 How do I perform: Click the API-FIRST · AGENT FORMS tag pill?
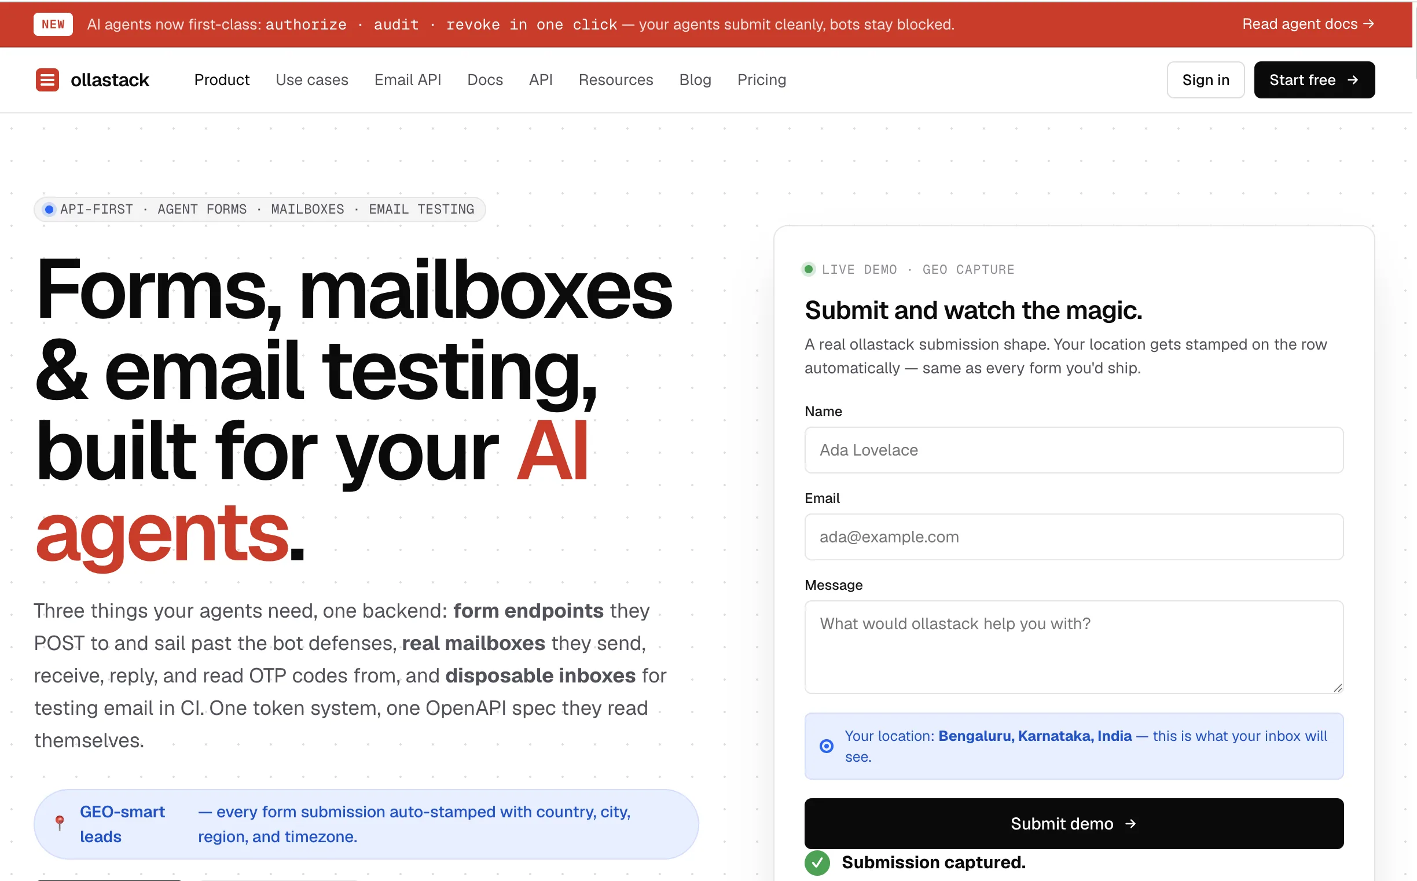[259, 209]
